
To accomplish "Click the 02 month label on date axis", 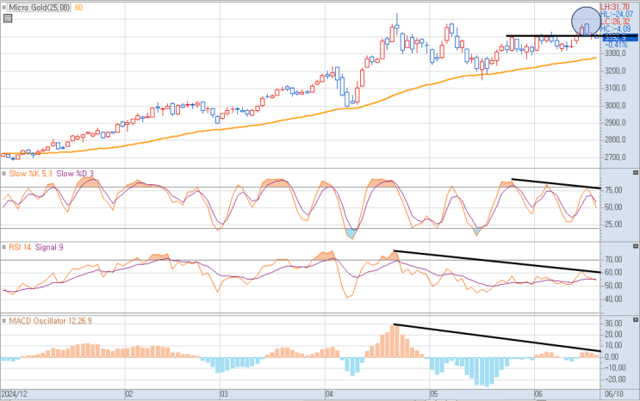I will coord(129,394).
